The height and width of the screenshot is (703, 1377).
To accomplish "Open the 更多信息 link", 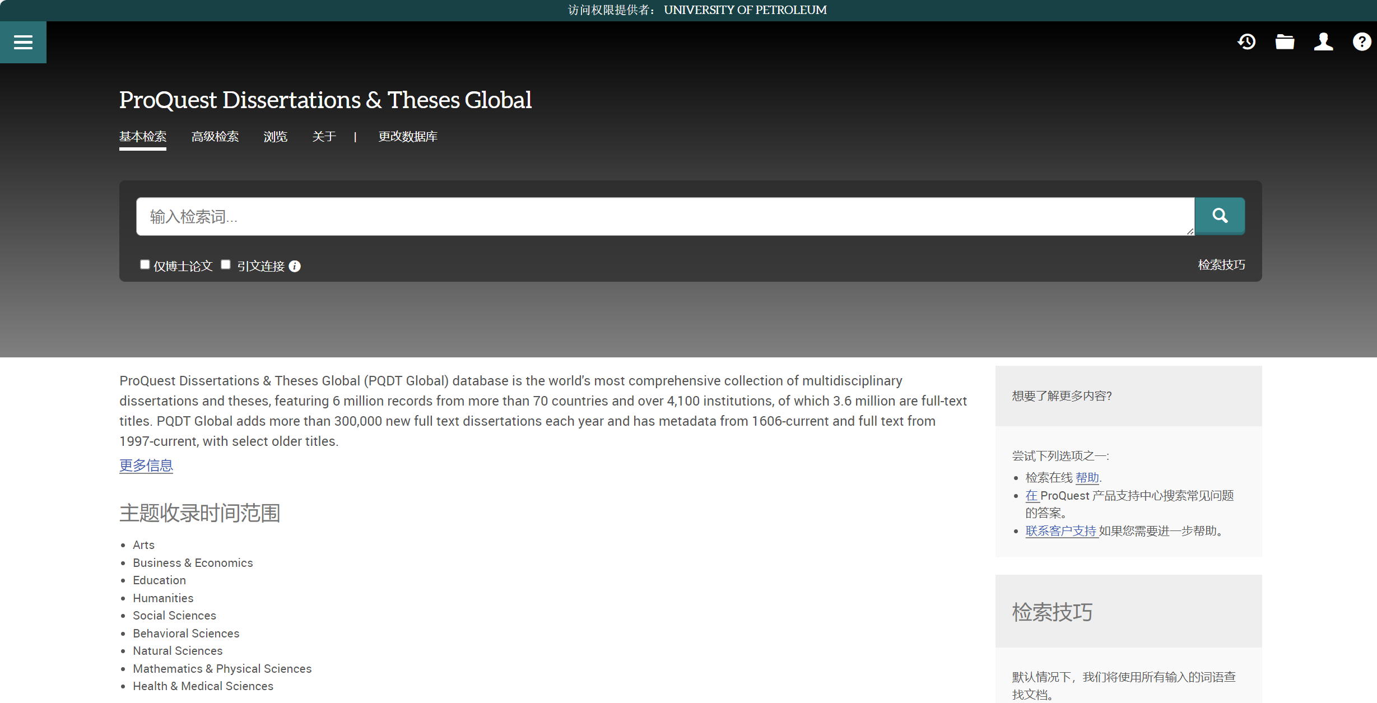I will click(x=146, y=465).
